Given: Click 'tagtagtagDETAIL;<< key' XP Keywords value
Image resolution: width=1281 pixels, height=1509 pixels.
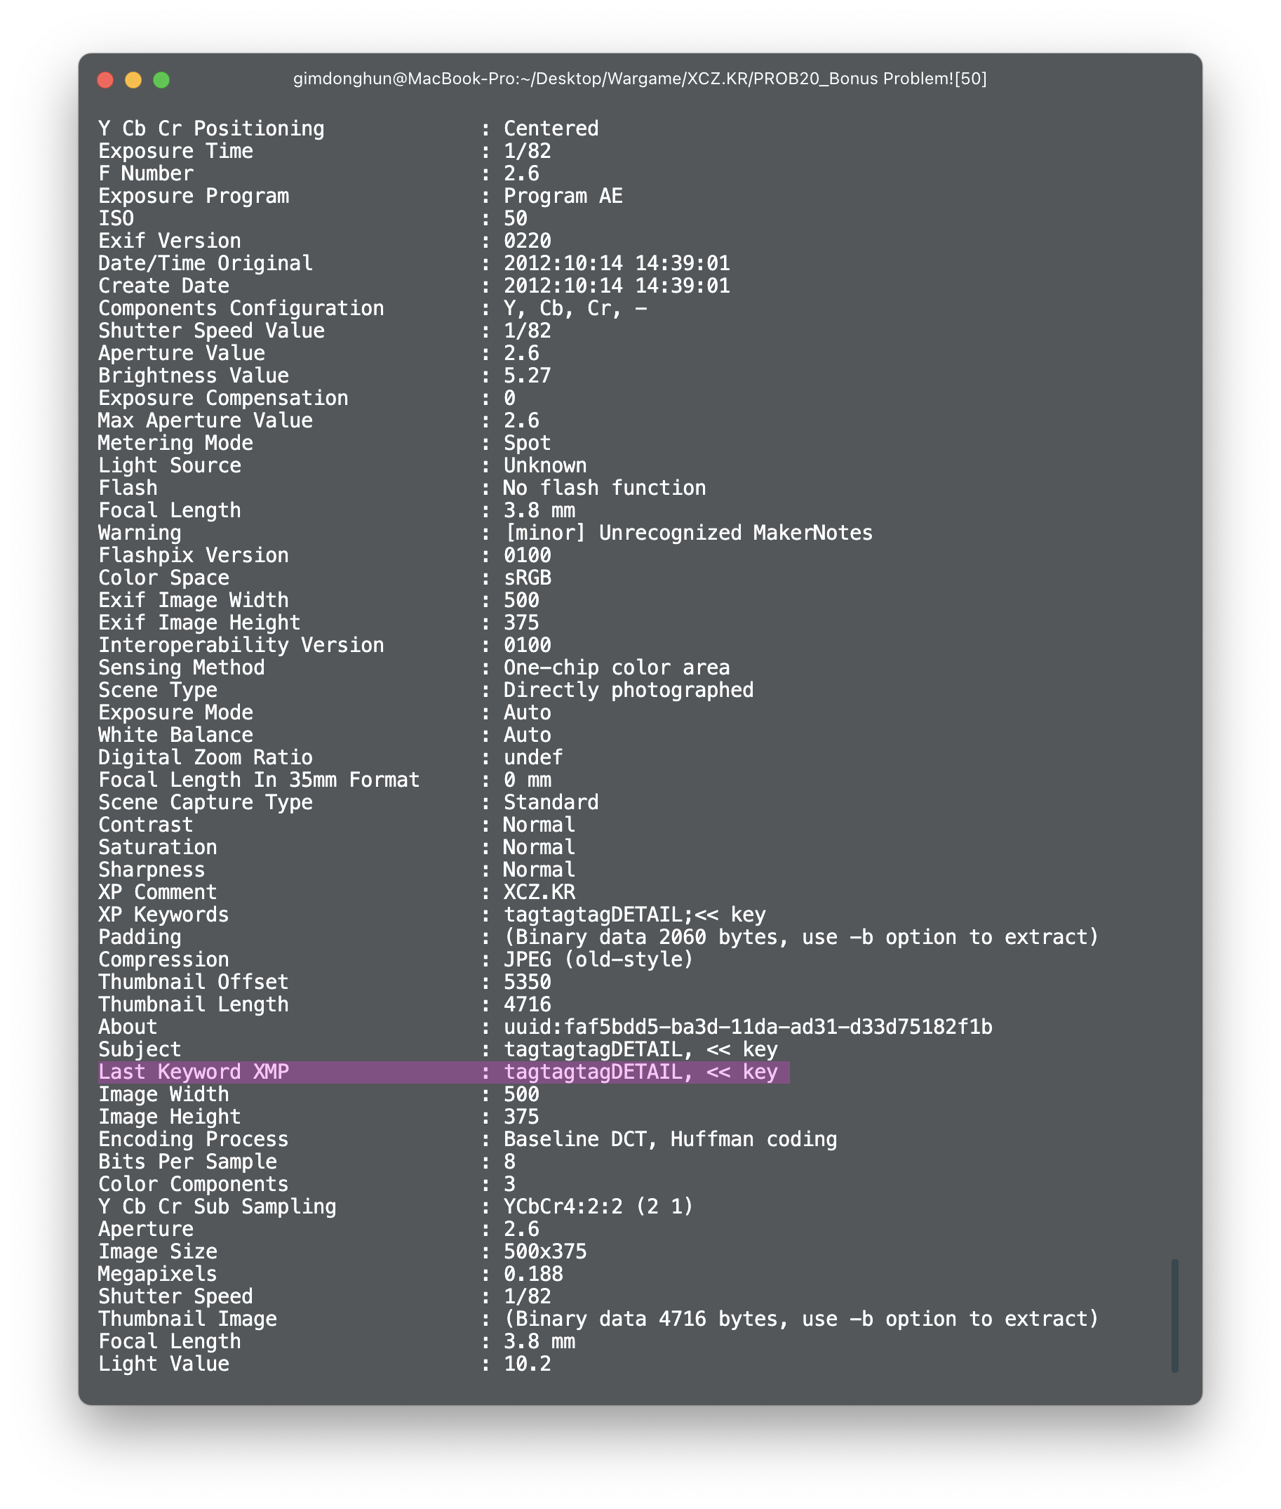Looking at the screenshot, I should coord(635,915).
